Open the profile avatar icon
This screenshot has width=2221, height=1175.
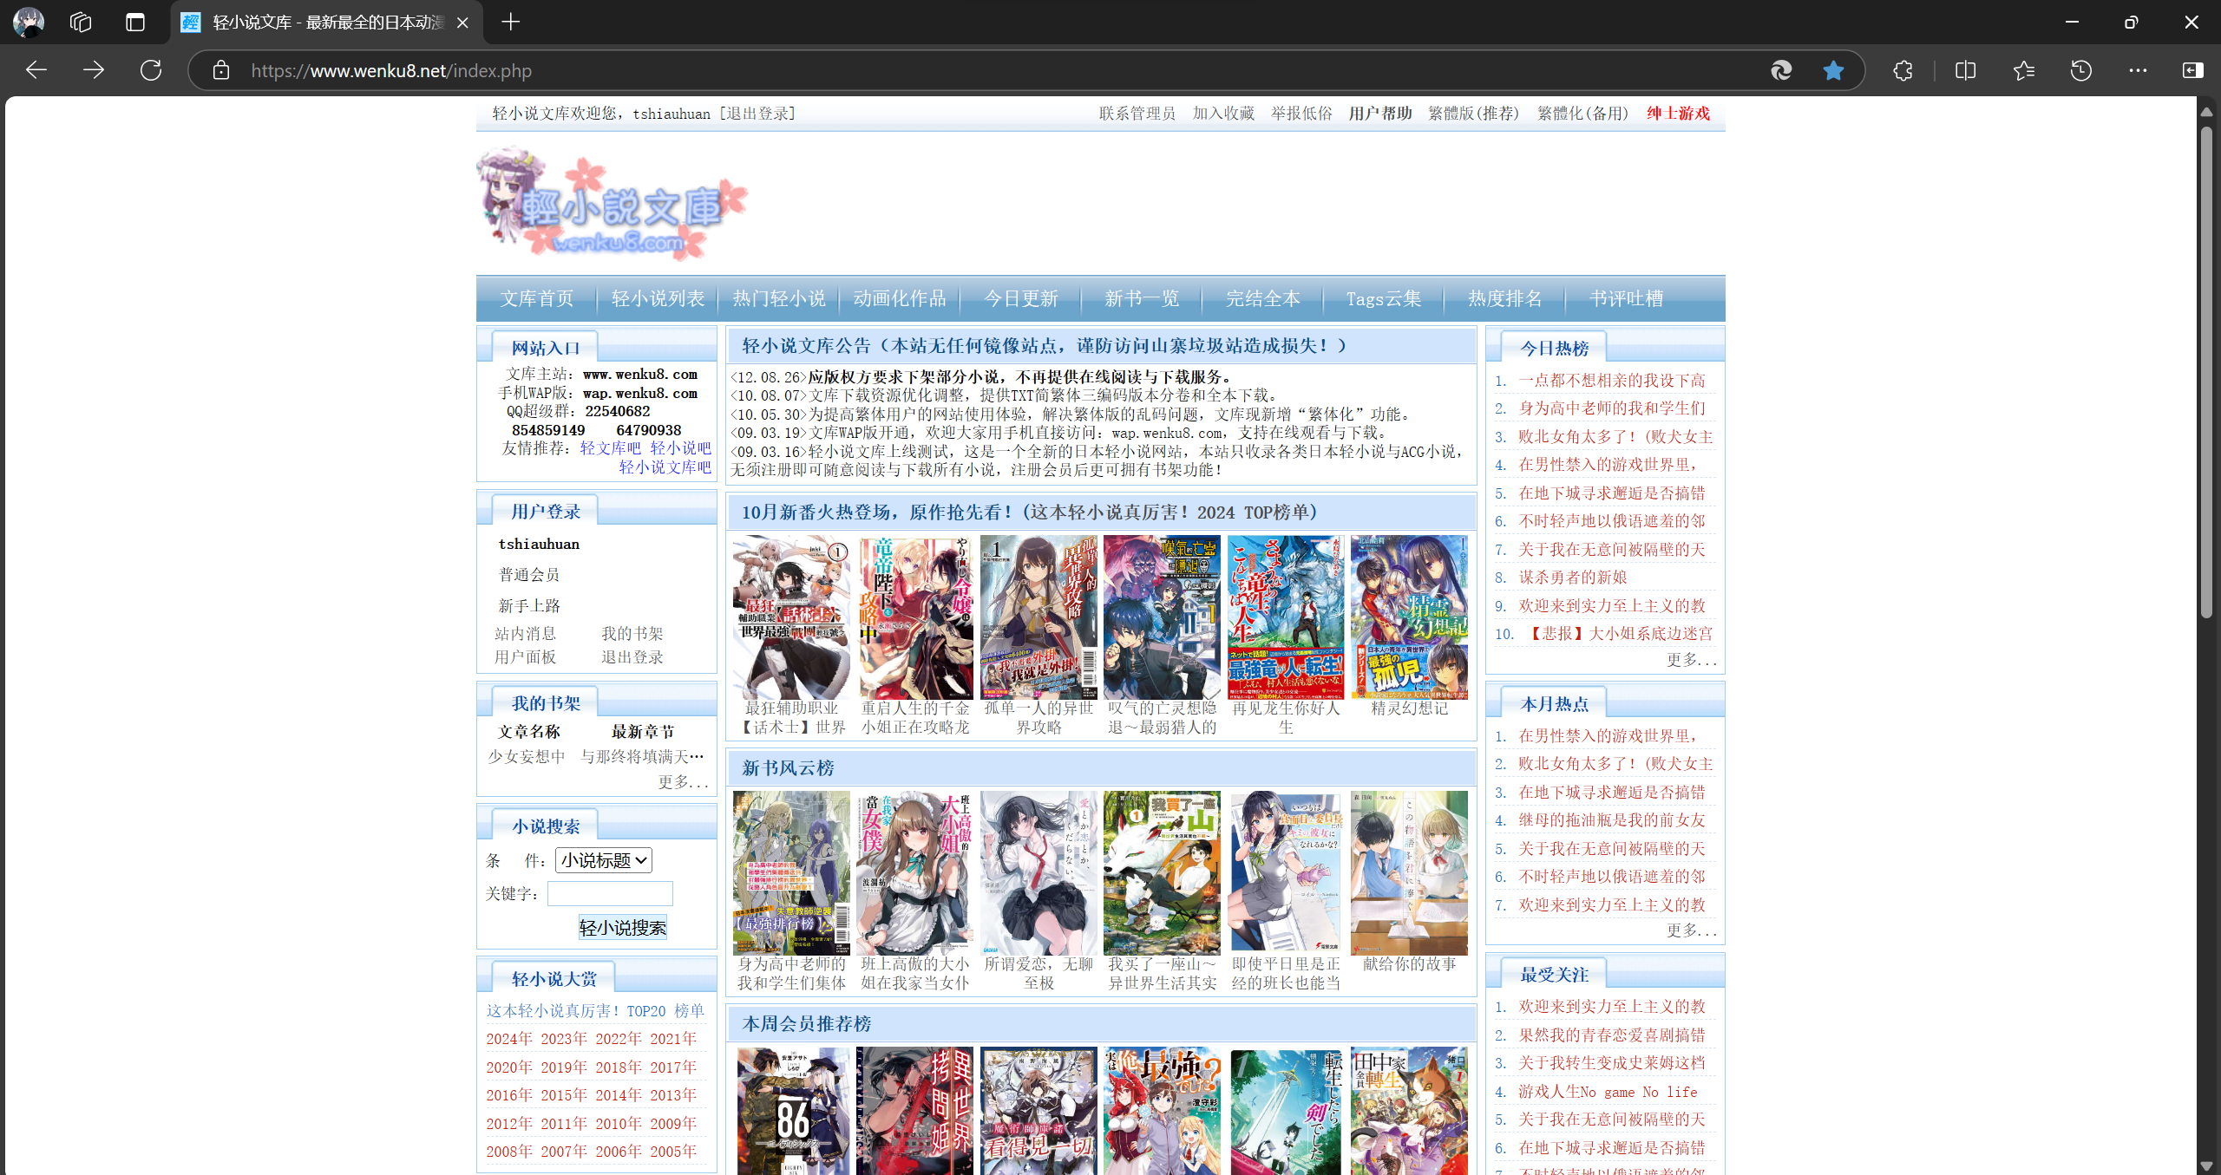(x=29, y=22)
